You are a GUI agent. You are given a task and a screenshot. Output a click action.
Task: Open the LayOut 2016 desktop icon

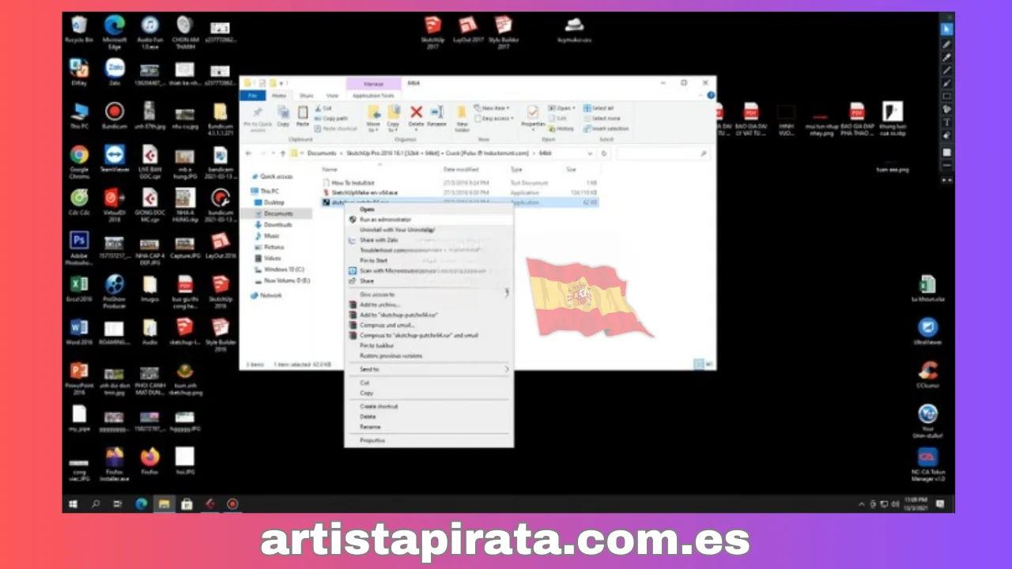pyautogui.click(x=221, y=246)
